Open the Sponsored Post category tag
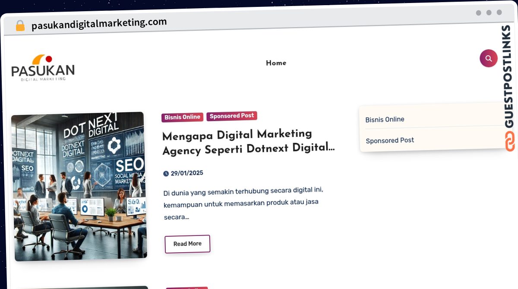This screenshot has height=289, width=518. tap(232, 116)
